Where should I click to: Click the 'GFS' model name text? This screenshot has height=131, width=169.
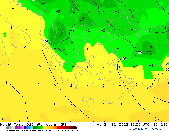[63, 125]
